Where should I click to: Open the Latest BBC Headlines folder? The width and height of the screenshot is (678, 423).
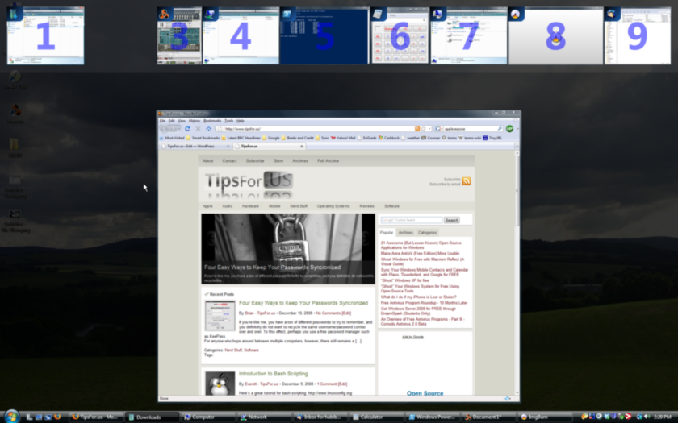[x=241, y=138]
